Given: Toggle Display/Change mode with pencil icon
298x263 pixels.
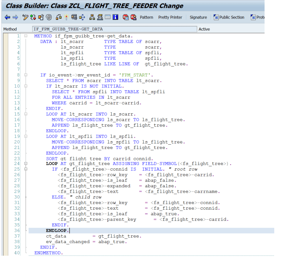Looking at the screenshot, I should (x=25, y=17).
